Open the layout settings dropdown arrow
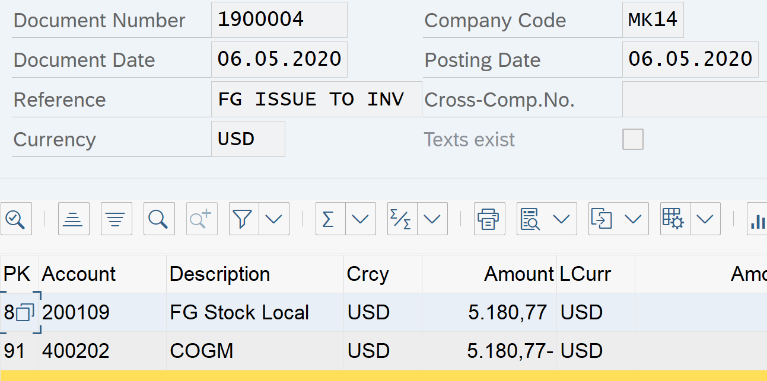 point(705,219)
